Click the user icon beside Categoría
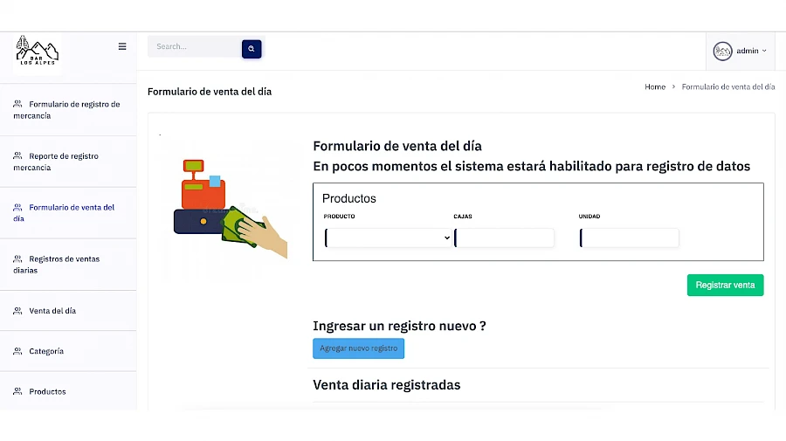The image size is (786, 441). tap(17, 351)
